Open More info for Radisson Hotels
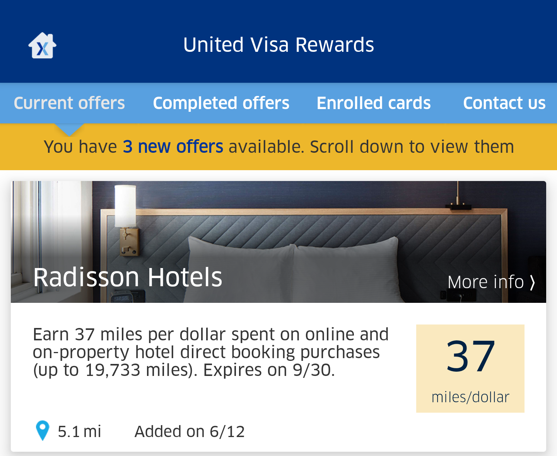 pyautogui.click(x=491, y=282)
